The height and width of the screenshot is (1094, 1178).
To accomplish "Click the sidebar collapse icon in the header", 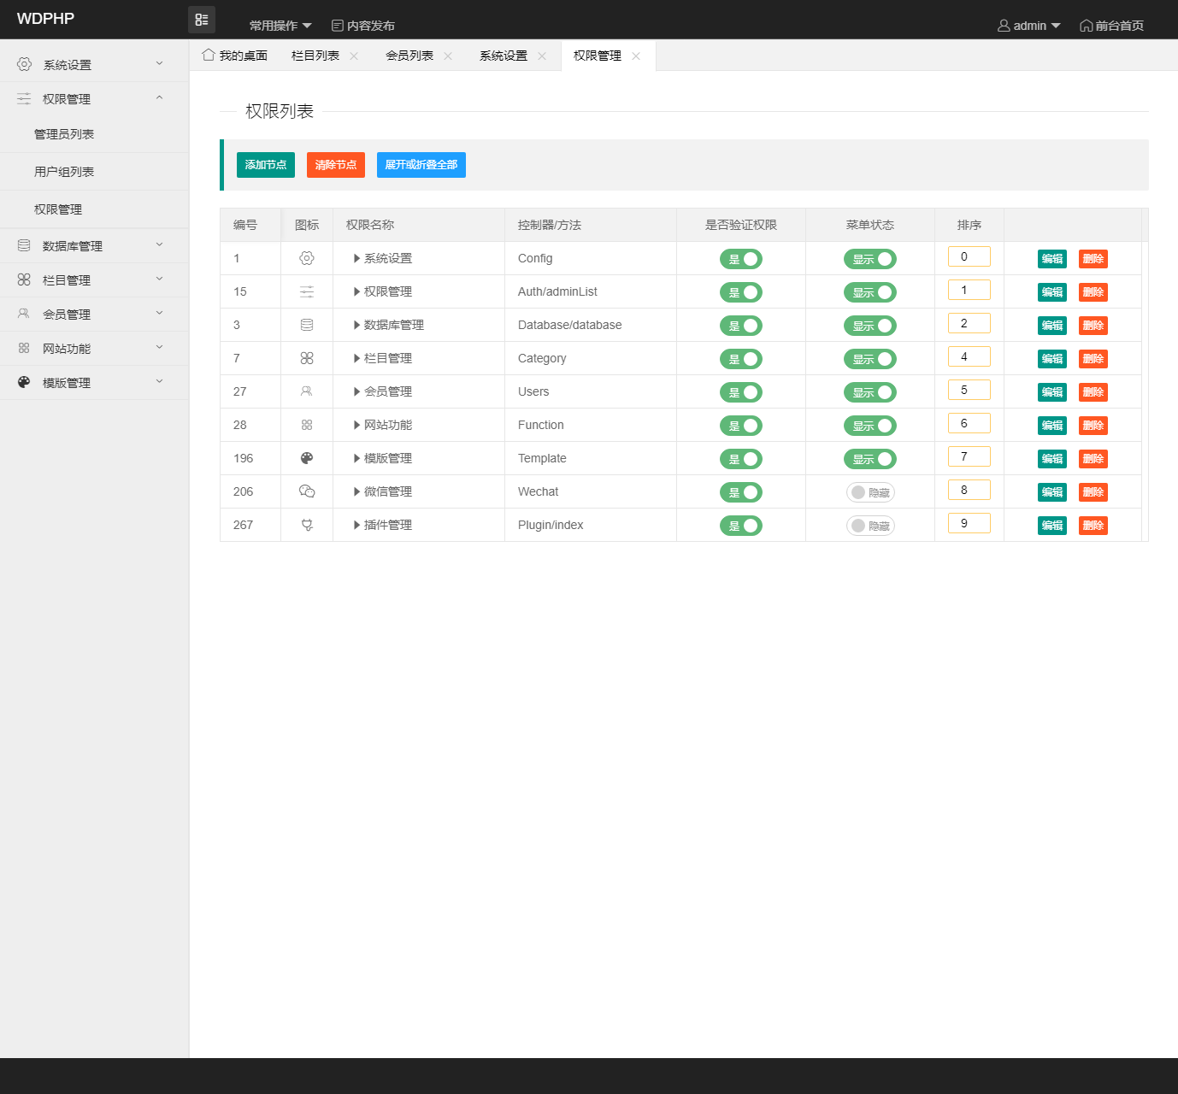I will click(202, 20).
